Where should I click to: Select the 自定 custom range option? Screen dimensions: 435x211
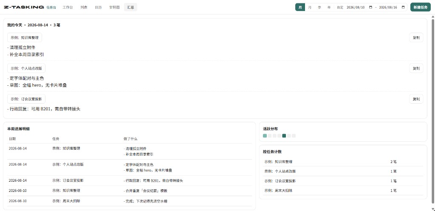(340, 8)
